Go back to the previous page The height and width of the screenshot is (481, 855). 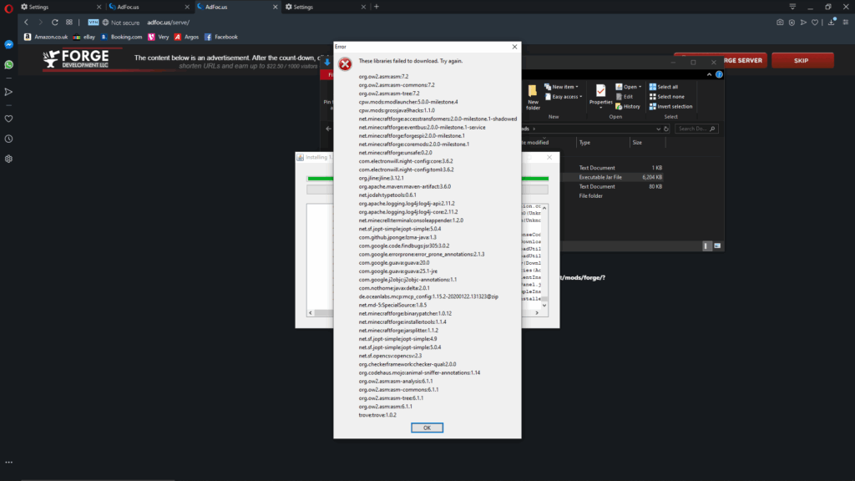[26, 23]
